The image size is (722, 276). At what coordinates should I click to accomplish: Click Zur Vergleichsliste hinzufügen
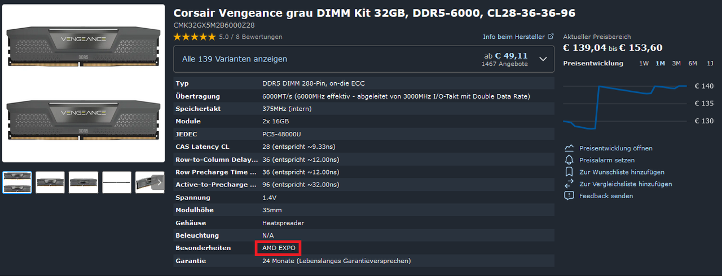(x=626, y=184)
